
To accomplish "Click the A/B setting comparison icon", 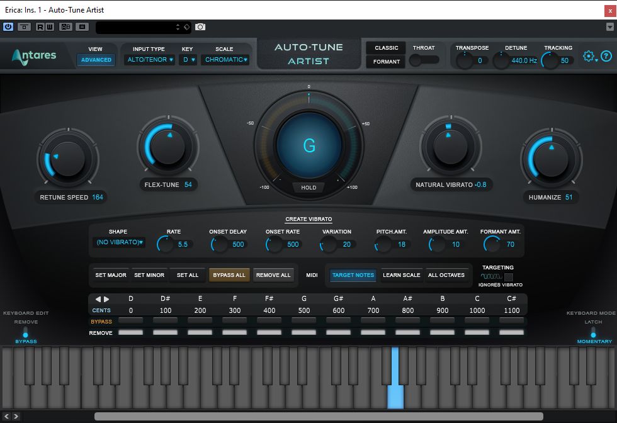I will pyautogui.click(x=65, y=27).
